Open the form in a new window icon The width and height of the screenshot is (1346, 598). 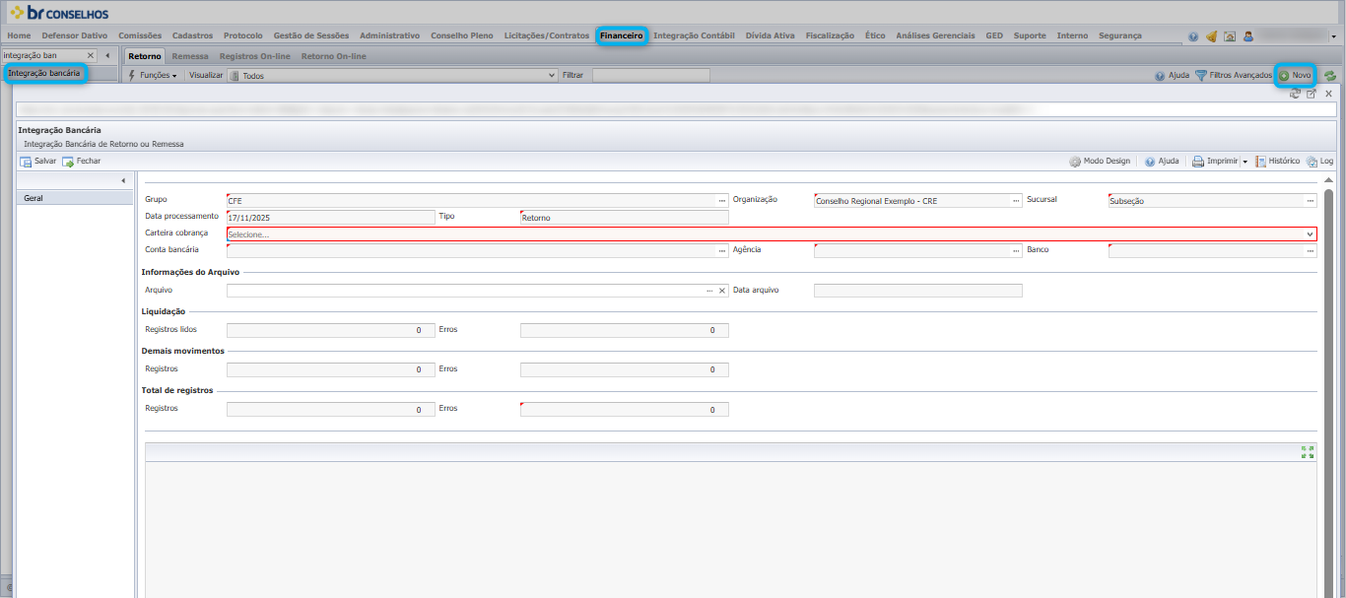(x=1312, y=94)
